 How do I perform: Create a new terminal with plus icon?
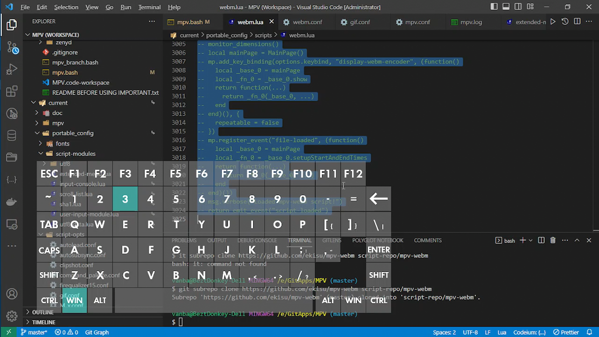click(x=523, y=240)
